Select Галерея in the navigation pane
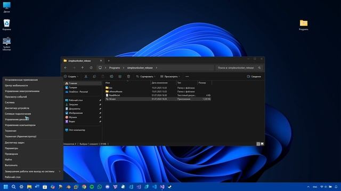This screenshot has height=191, width=341. [83, 88]
